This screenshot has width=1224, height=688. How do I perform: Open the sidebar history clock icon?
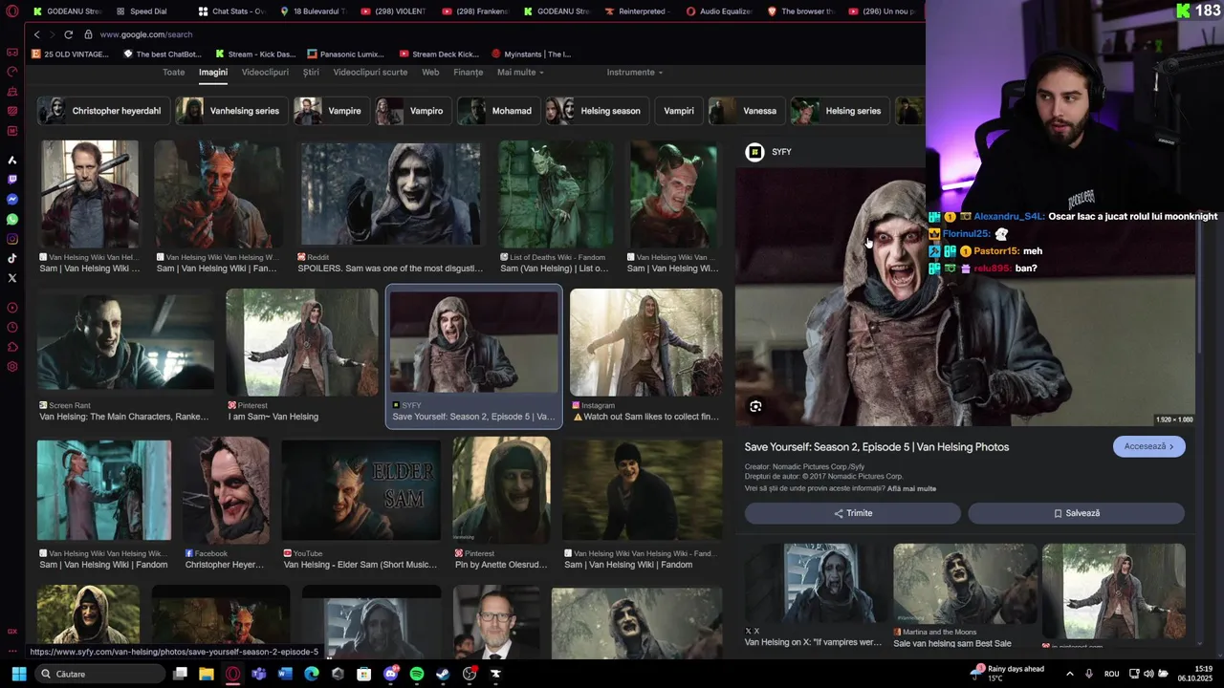tap(12, 327)
